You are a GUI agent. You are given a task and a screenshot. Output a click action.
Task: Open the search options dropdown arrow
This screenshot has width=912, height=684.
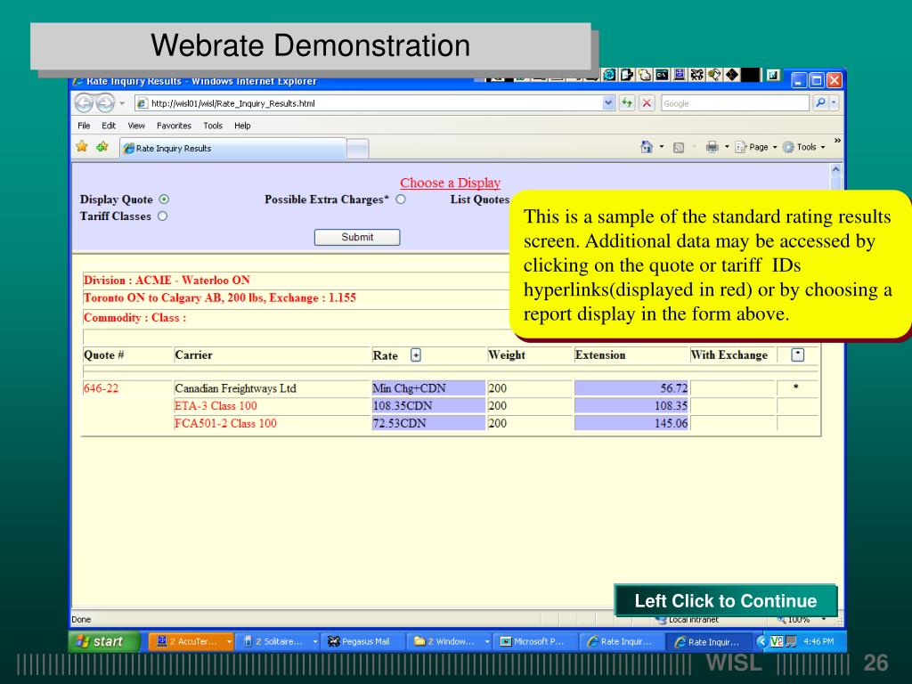(834, 103)
